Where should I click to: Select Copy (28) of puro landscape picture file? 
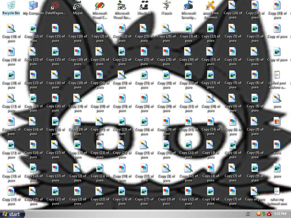tap(166, 80)
